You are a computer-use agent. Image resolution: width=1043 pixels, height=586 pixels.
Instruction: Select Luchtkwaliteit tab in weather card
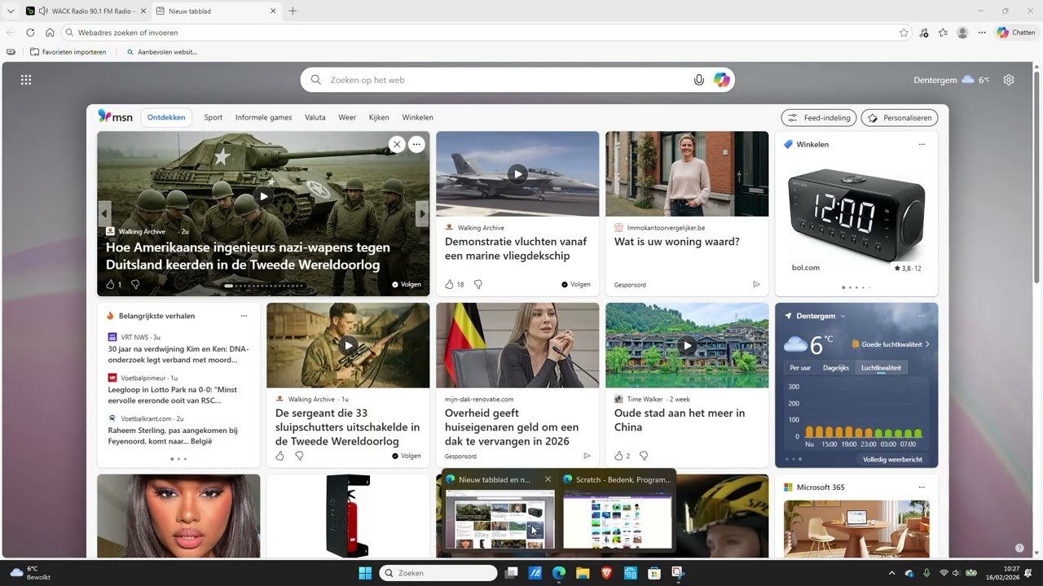[881, 368]
